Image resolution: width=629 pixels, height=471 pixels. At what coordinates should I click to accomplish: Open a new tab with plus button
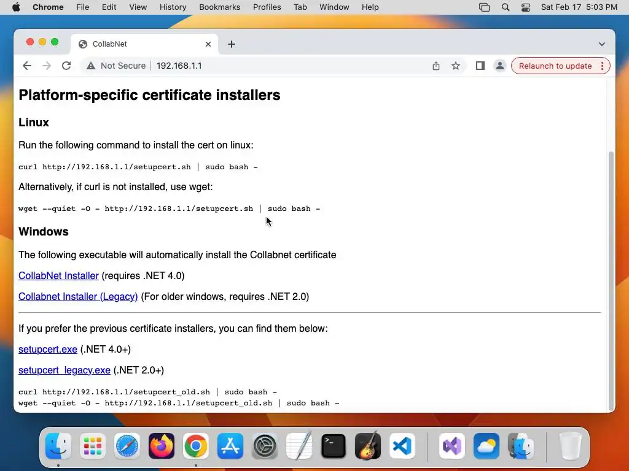click(232, 44)
